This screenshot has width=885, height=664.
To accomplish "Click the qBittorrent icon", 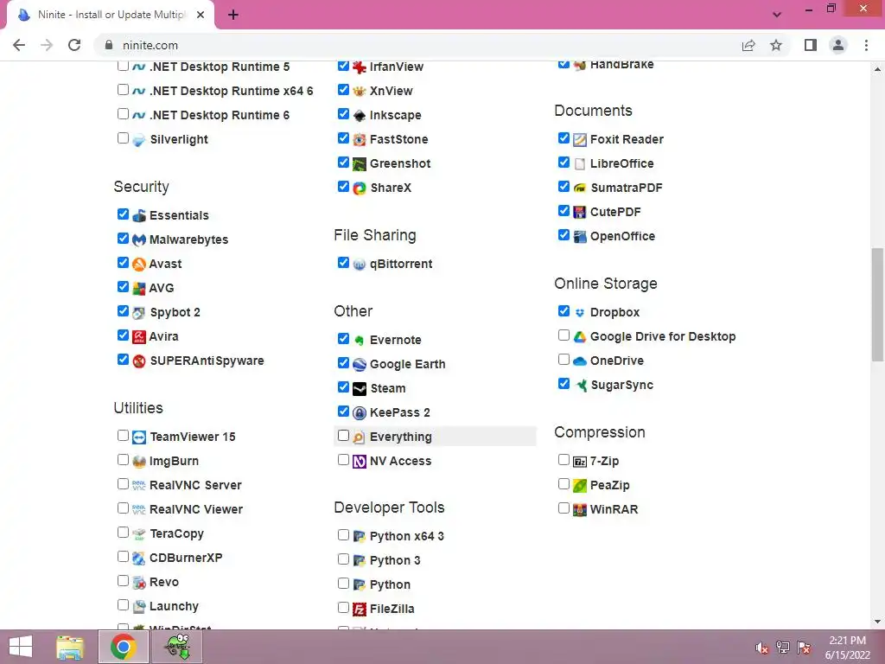I will point(360,265).
